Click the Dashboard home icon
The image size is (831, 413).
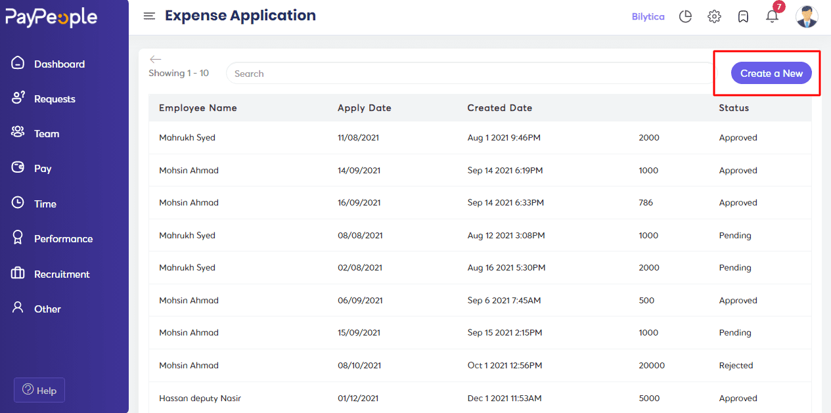[18, 63]
